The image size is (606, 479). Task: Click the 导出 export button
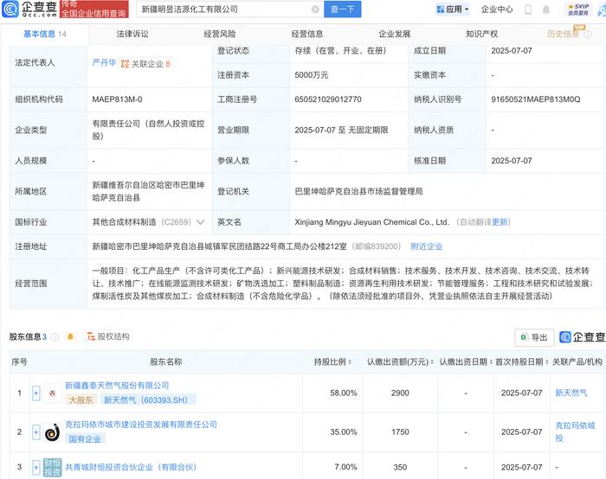(534, 337)
